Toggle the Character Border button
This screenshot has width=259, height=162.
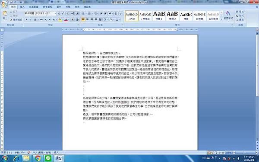(77, 13)
